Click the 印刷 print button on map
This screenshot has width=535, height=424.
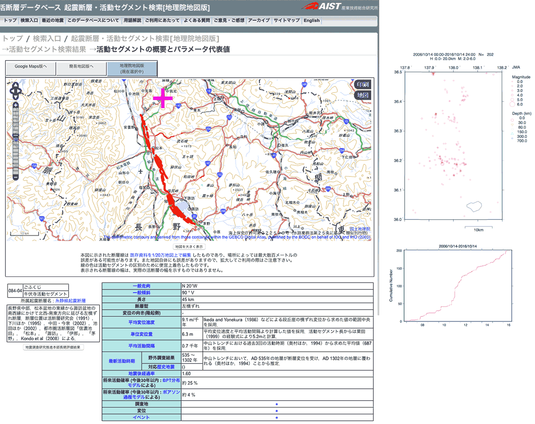click(363, 84)
